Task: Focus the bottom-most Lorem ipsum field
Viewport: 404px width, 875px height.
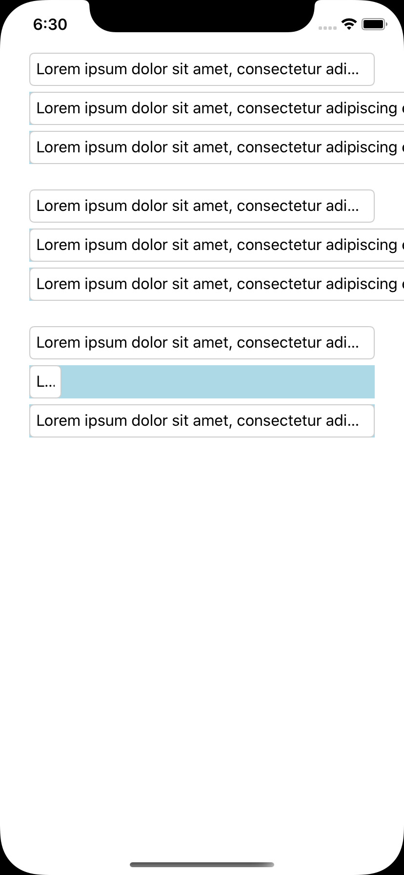Action: click(x=202, y=420)
